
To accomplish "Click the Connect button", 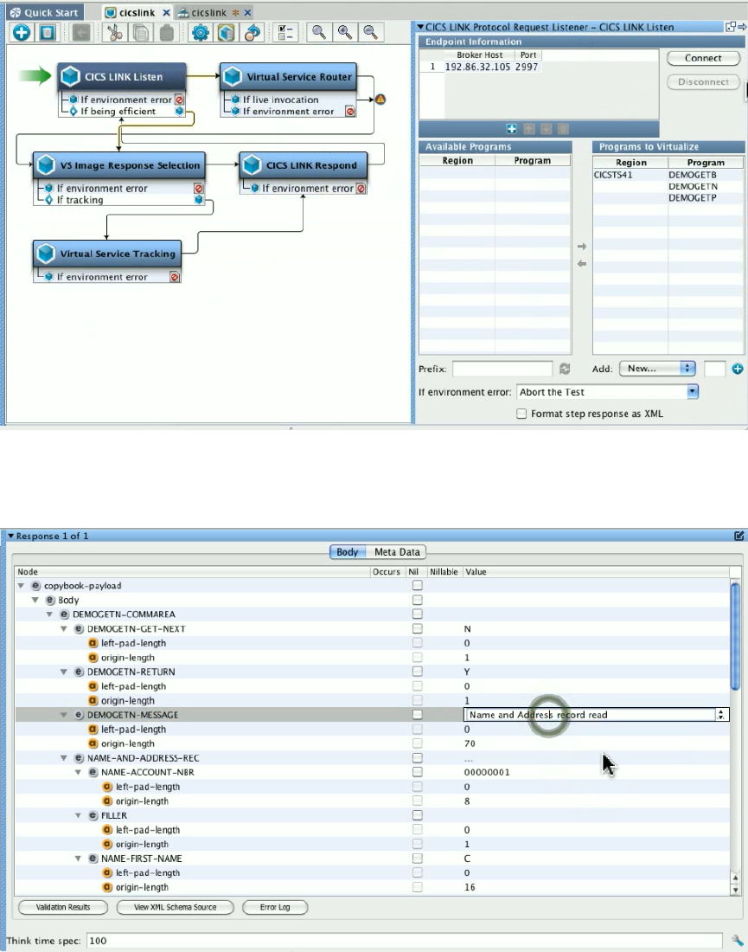I will tap(703, 58).
